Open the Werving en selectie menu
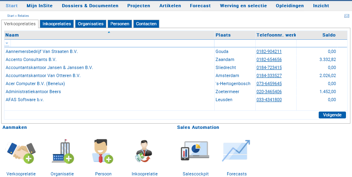The width and height of the screenshot is (352, 177). (x=243, y=6)
